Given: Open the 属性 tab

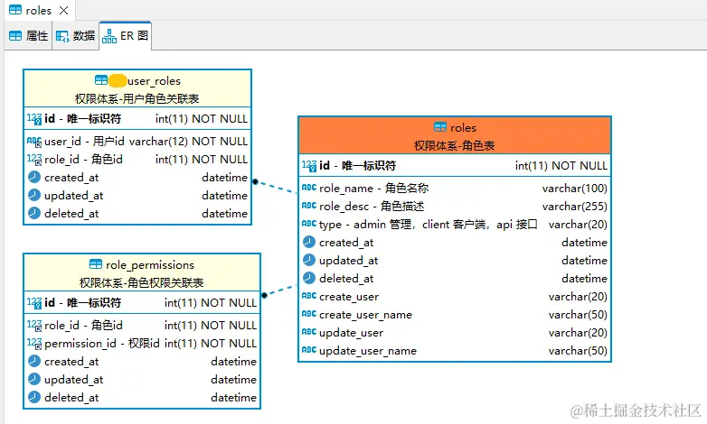Looking at the screenshot, I should 28,35.
